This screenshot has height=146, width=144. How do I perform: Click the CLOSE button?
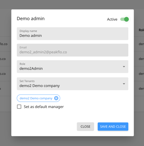[85, 127]
